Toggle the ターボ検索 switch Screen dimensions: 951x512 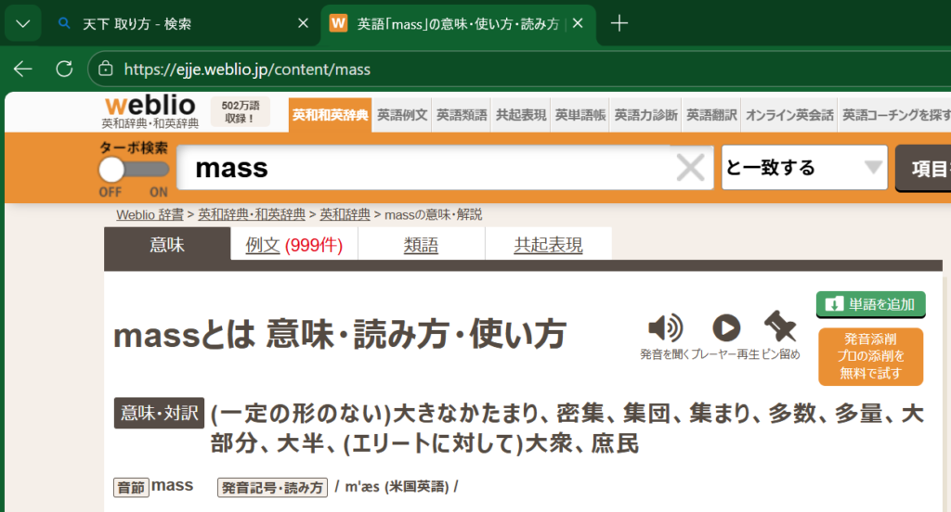click(x=133, y=170)
